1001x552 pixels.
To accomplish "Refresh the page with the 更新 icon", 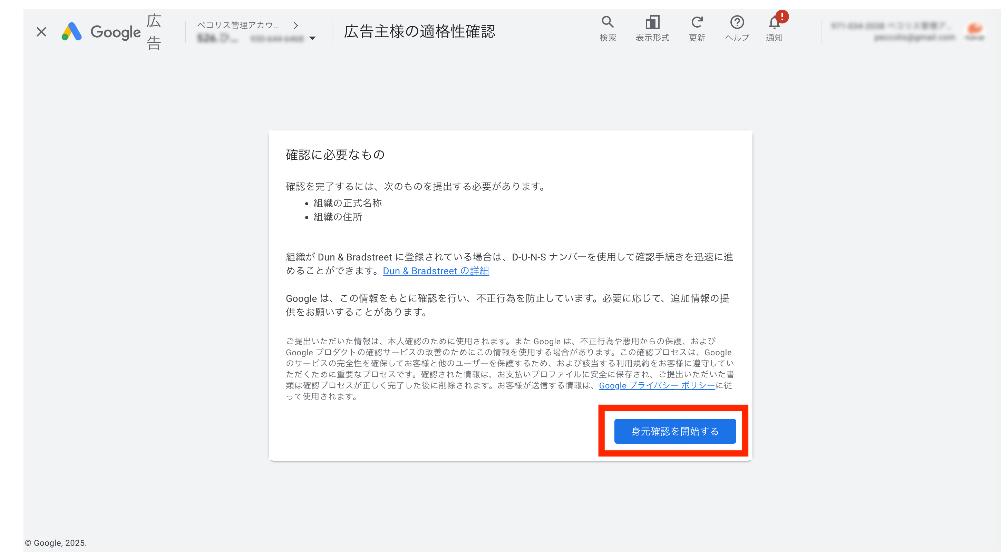I will 697,22.
